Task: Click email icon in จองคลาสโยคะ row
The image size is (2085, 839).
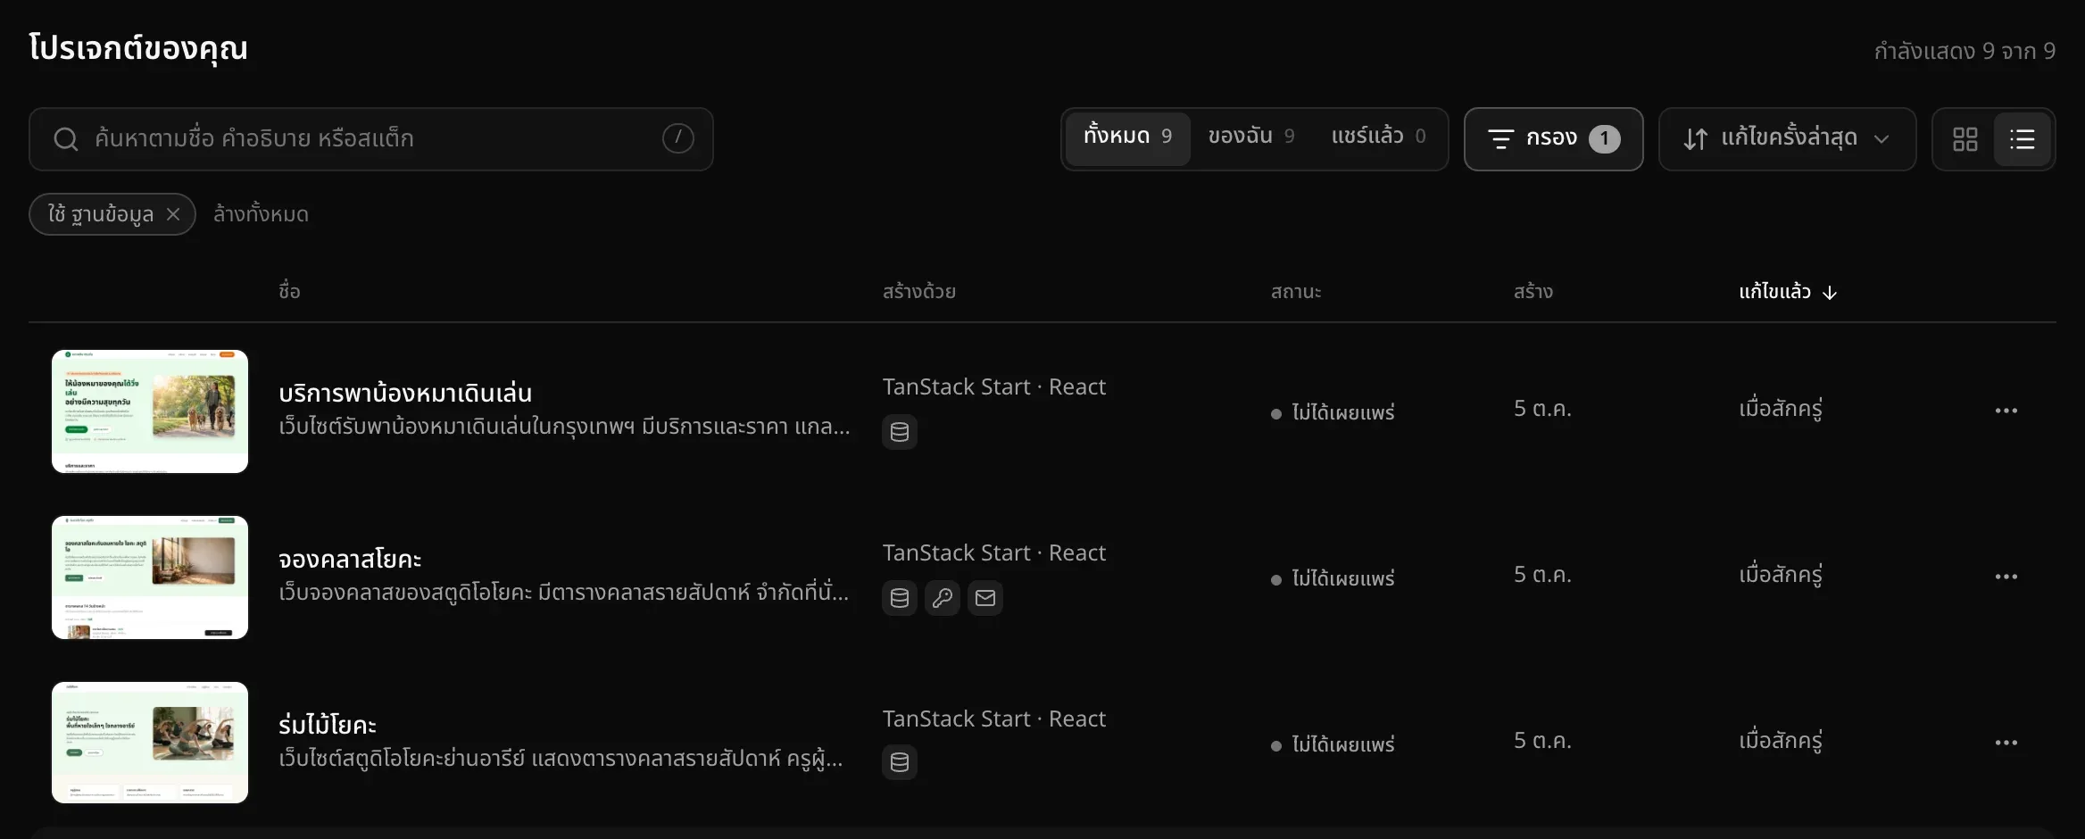Action: [985, 598]
